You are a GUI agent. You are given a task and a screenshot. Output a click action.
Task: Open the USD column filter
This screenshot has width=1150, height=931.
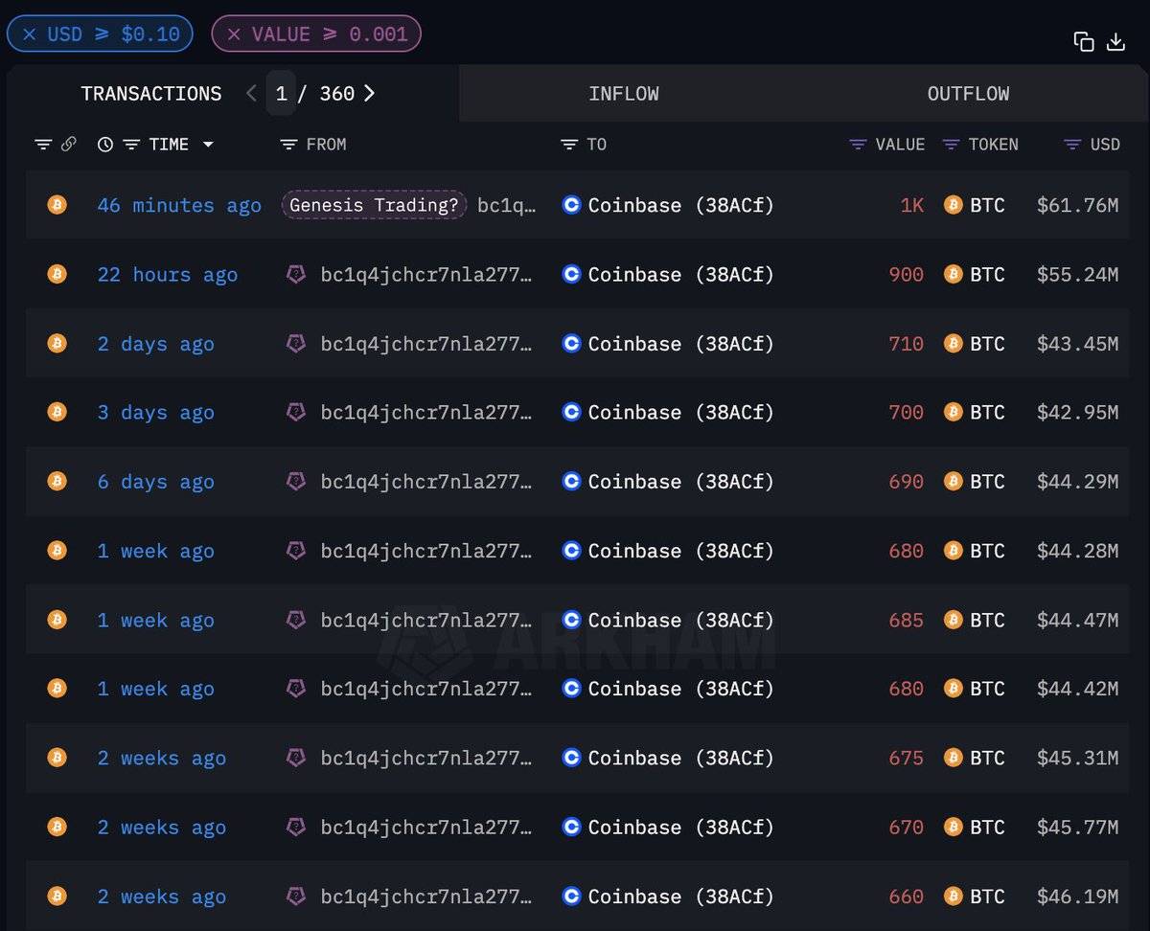coord(1072,145)
